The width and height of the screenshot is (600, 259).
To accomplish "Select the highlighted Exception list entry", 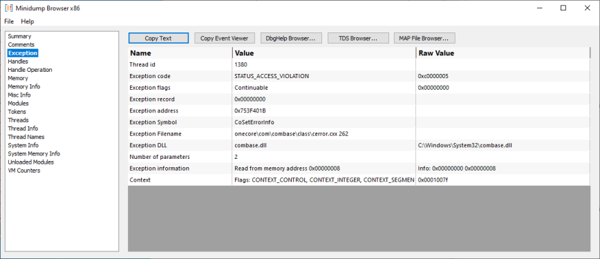I will point(23,53).
